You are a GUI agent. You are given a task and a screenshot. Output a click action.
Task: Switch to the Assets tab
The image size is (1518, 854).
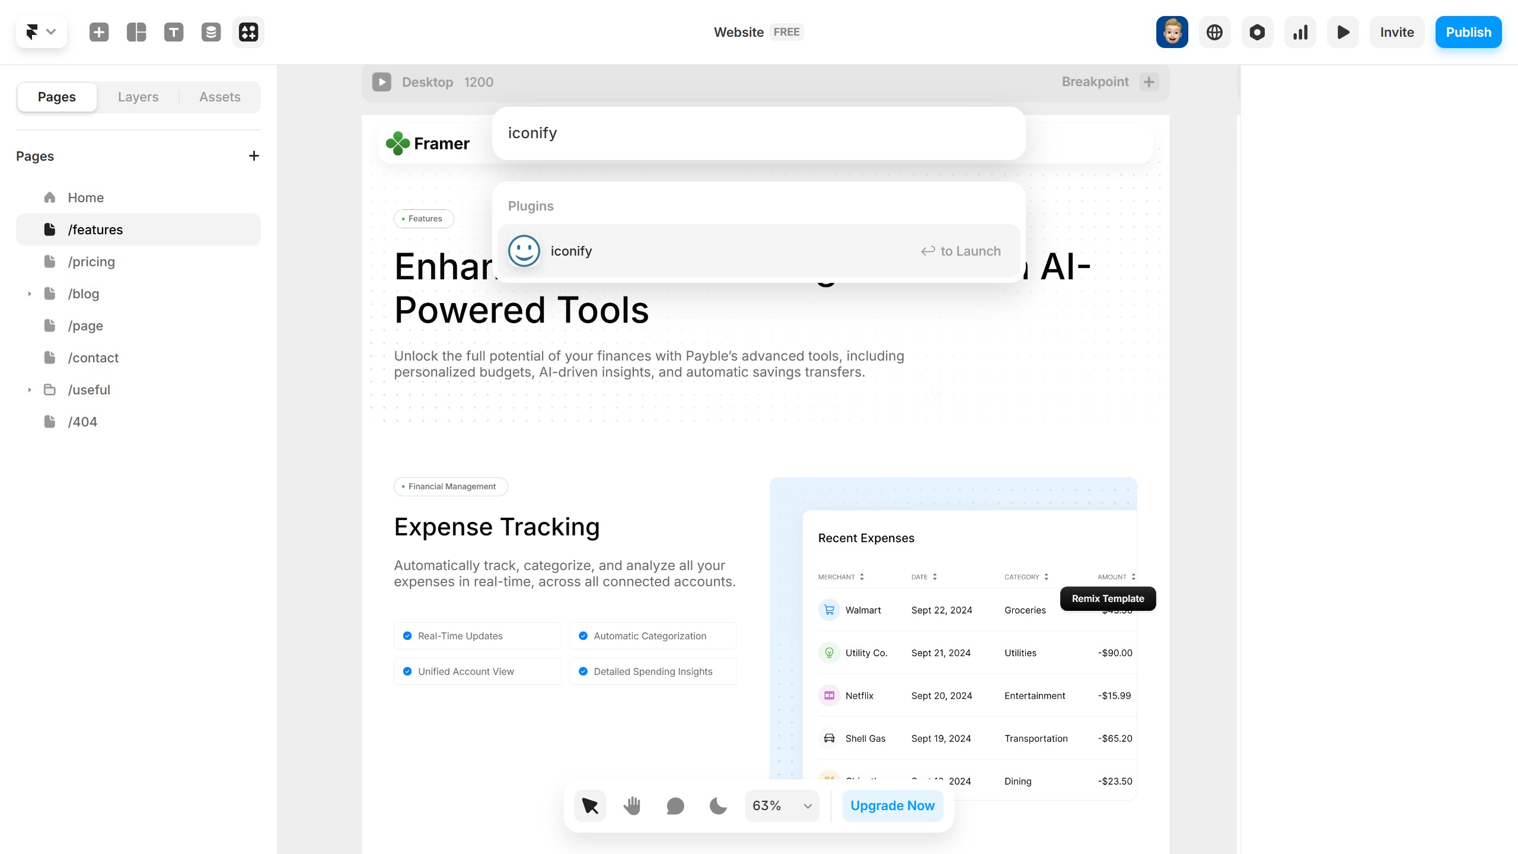tap(219, 97)
